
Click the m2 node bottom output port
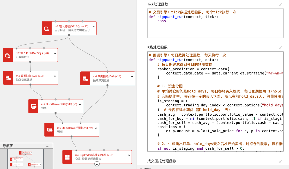pyautogui.click(x=30, y=62)
